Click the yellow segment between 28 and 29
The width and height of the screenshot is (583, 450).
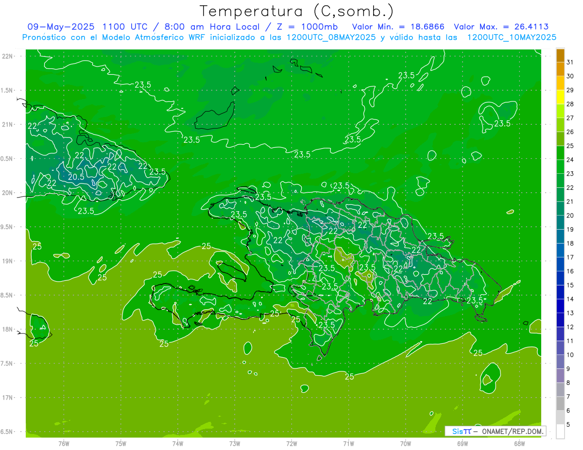pos(560,97)
